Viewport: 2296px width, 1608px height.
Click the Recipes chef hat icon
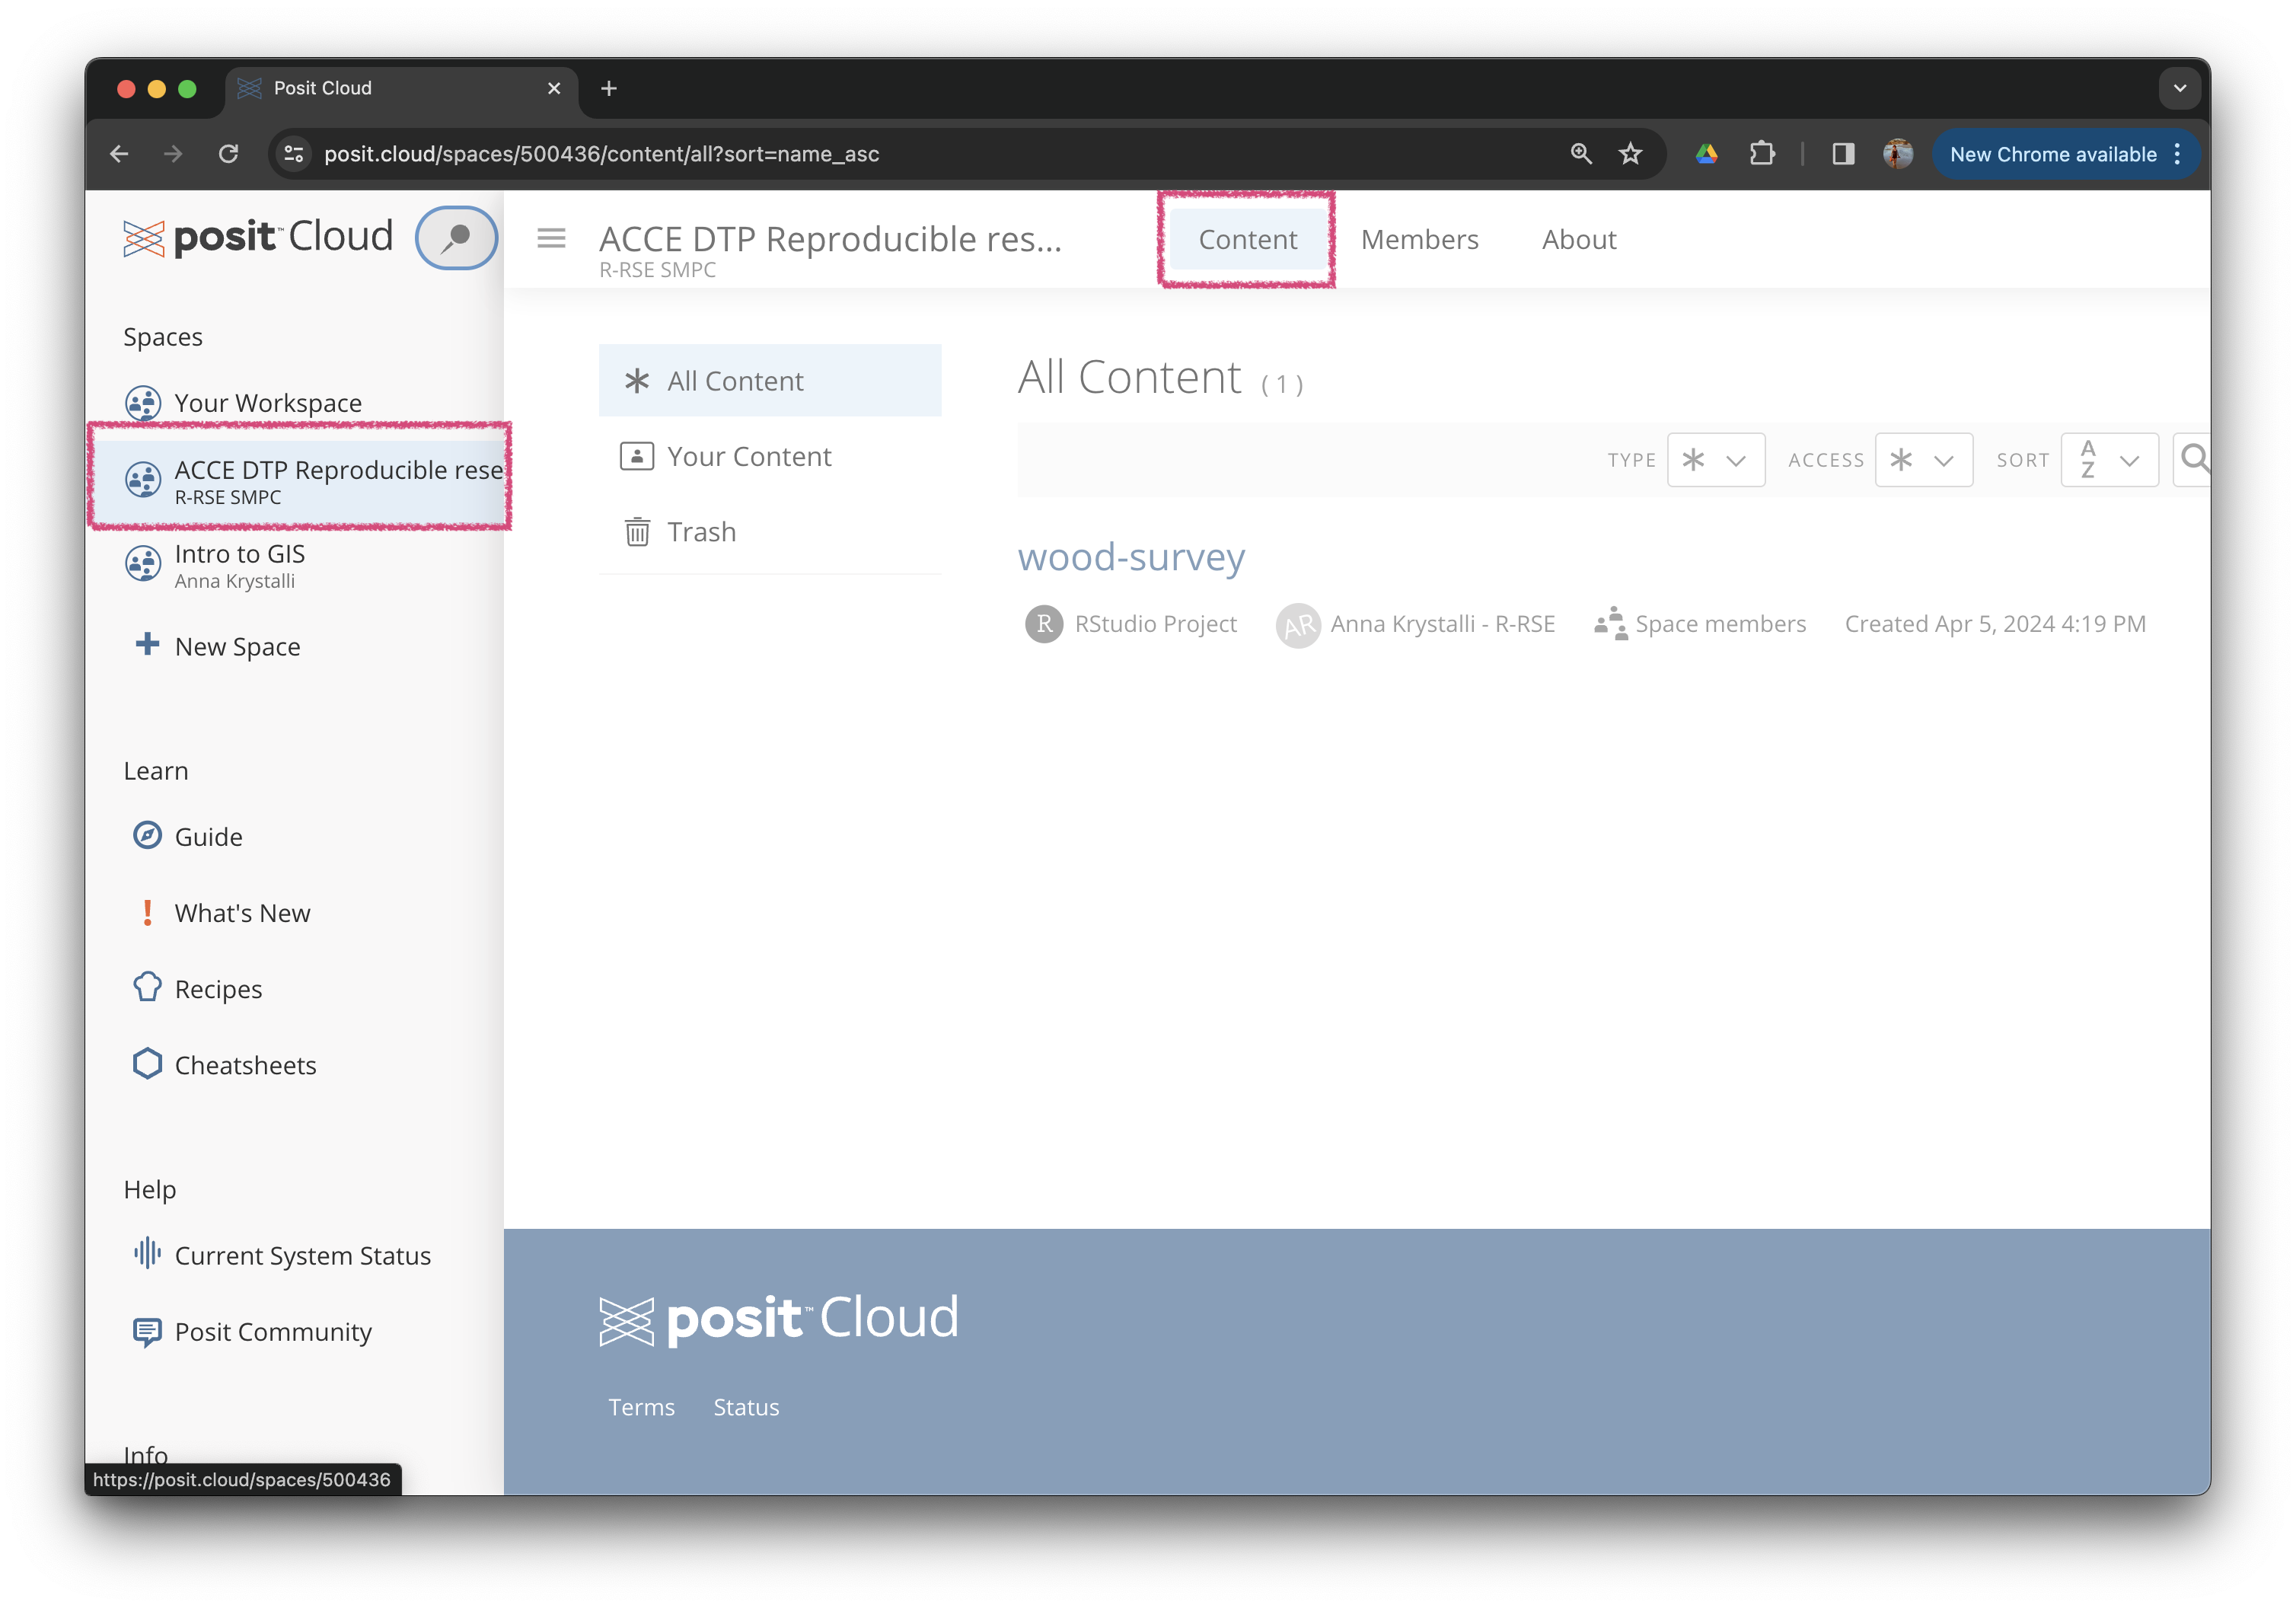(x=147, y=988)
